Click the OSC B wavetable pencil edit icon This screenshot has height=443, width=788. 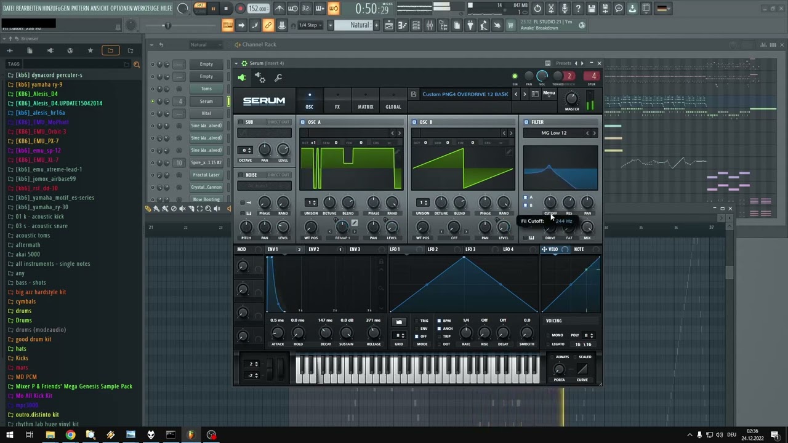tap(509, 151)
